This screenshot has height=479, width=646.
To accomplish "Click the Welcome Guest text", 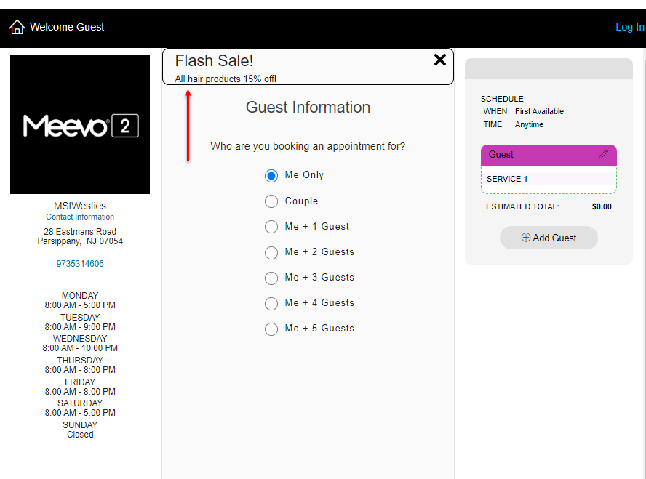I will coord(67,27).
